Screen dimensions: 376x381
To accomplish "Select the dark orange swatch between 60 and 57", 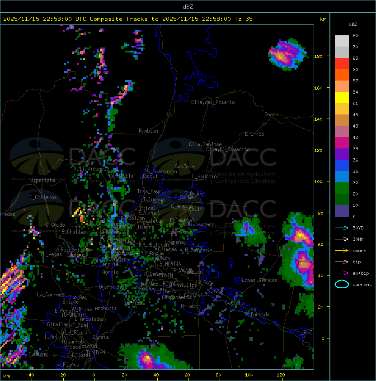I will pos(342,75).
